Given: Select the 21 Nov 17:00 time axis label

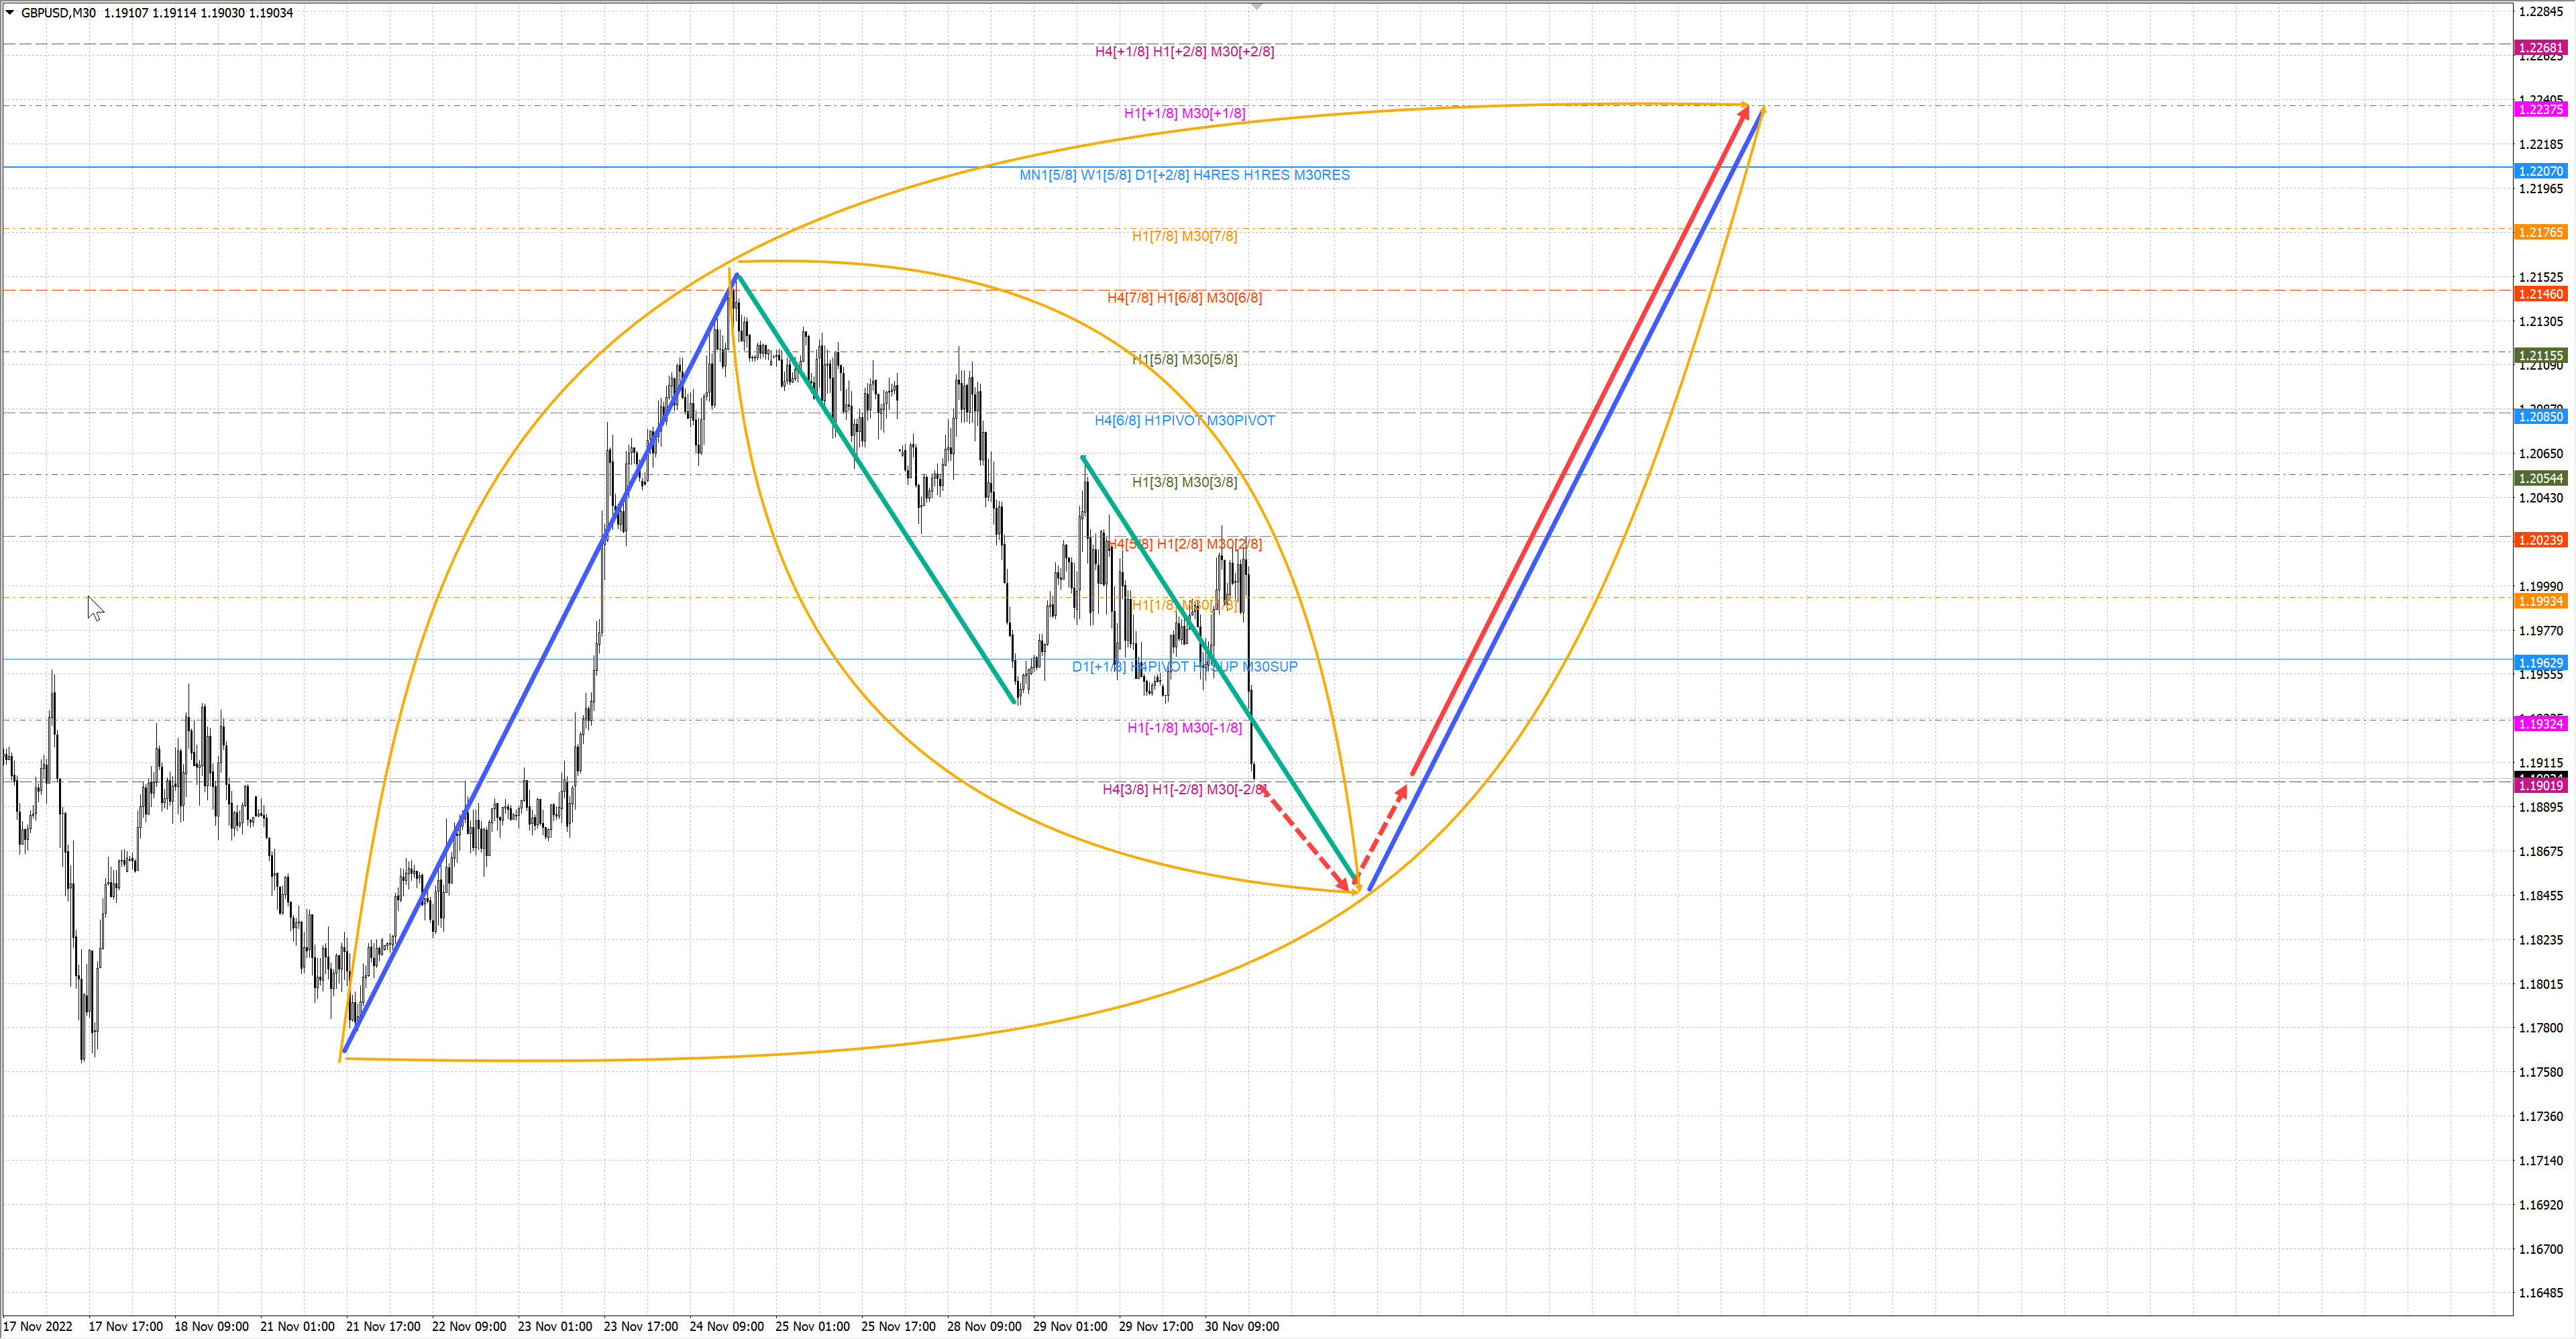Looking at the screenshot, I should (383, 1327).
